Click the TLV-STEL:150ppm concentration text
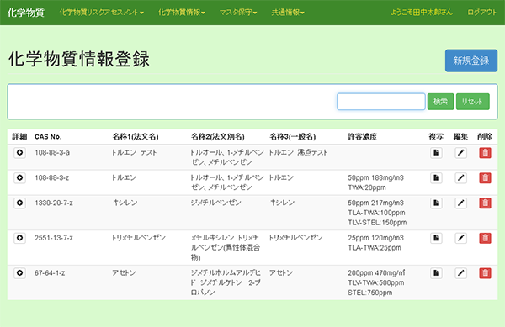505x327 pixels. pos(377,223)
